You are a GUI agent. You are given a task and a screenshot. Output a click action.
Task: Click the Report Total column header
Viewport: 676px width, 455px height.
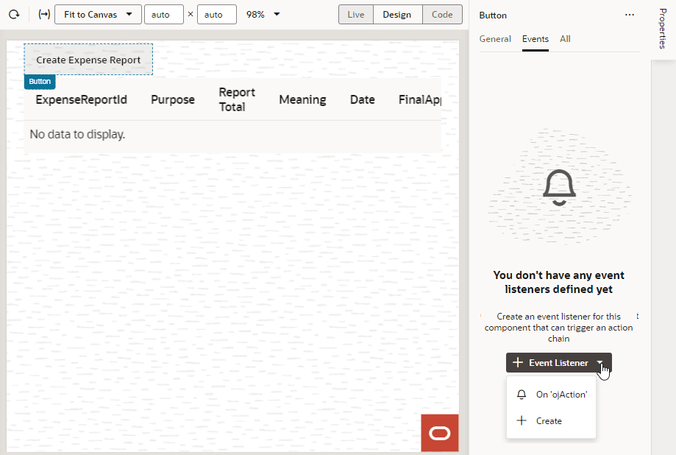coord(237,99)
